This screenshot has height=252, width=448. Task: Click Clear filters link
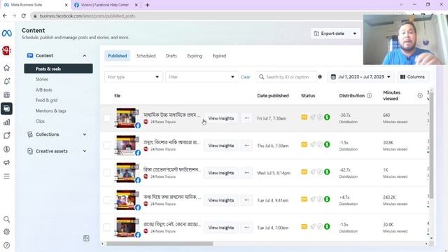pyautogui.click(x=245, y=77)
